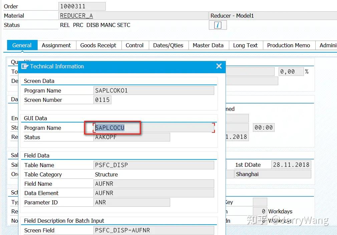Close the Technical Information dialog
Image resolution: width=337 pixels, height=235 pixels.
219,66
